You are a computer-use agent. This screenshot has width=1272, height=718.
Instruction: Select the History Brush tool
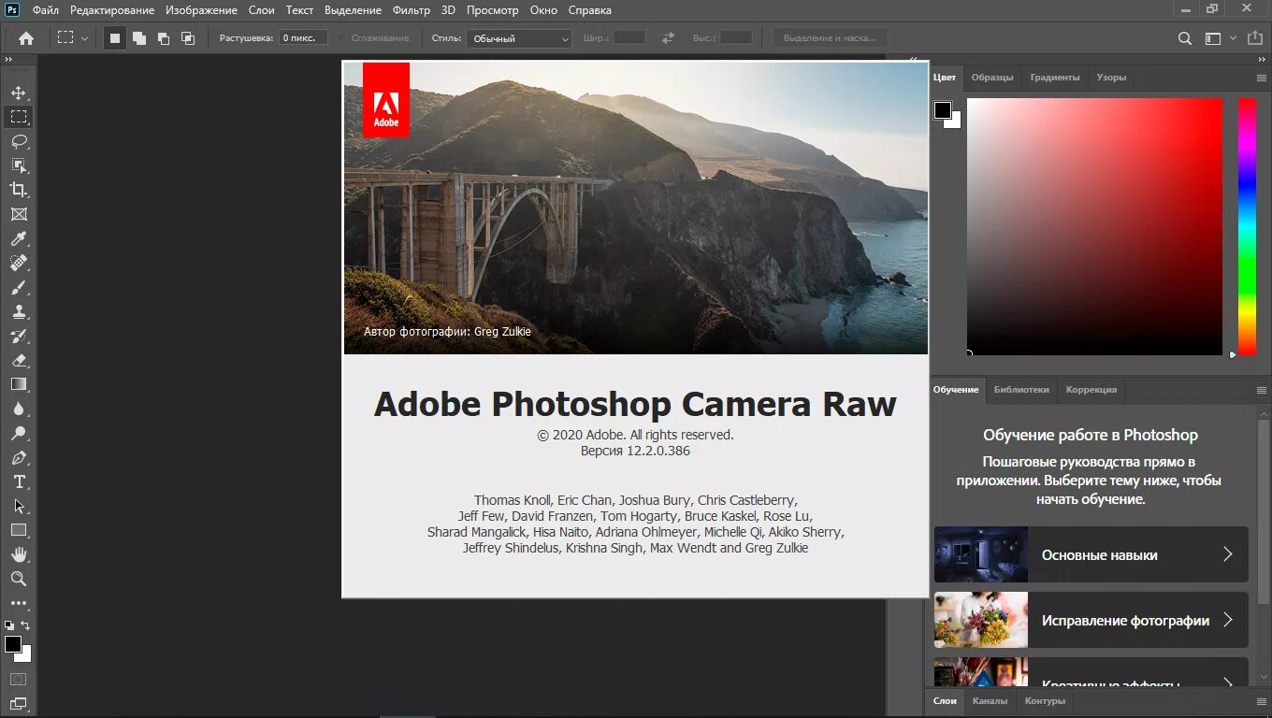coord(19,336)
